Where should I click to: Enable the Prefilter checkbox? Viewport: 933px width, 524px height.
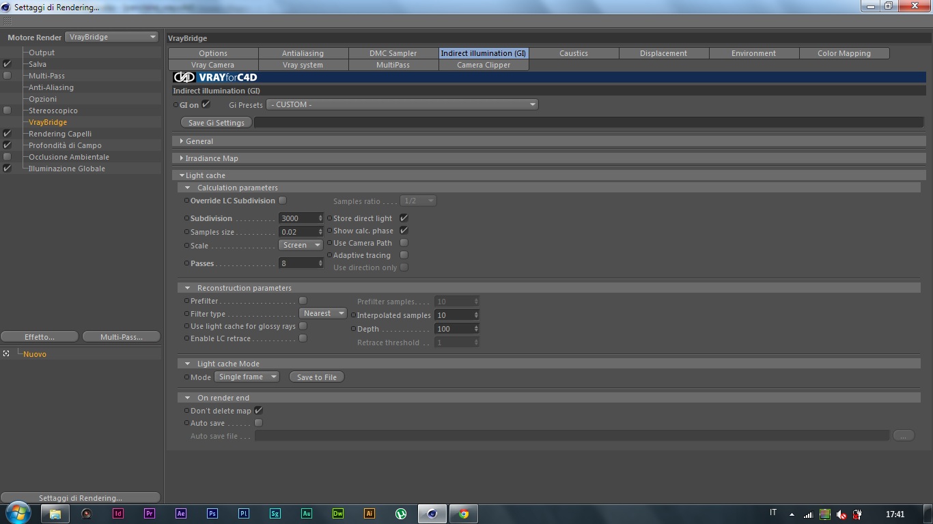303,301
